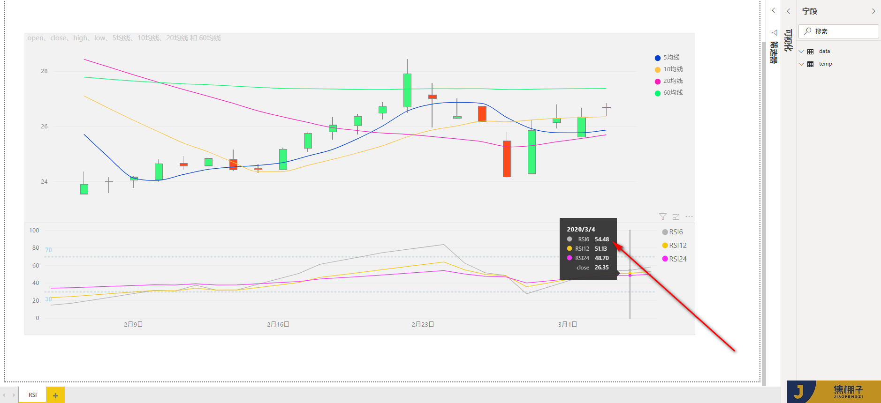Click the 2月16日 axis label
The width and height of the screenshot is (881, 403).
[x=278, y=324]
